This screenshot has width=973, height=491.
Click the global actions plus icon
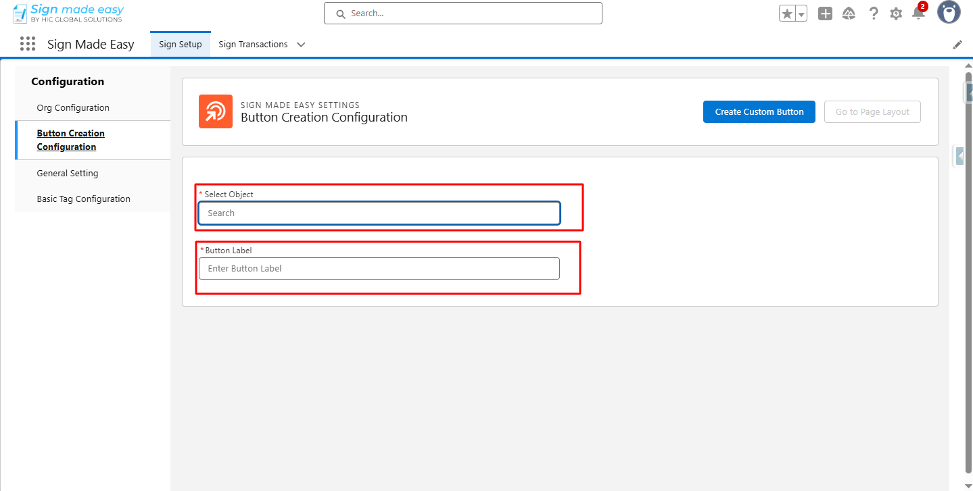click(x=825, y=14)
